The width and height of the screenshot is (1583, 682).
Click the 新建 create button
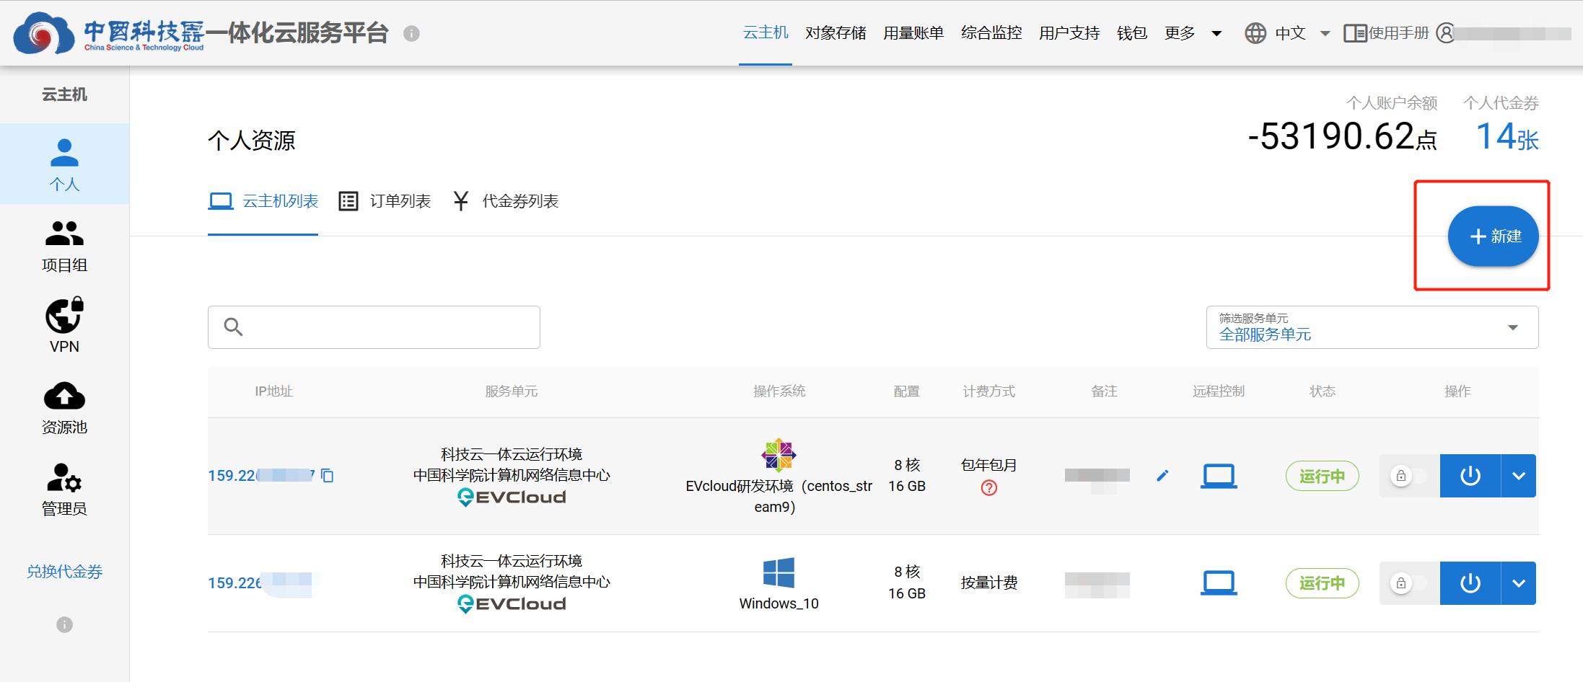(1493, 236)
